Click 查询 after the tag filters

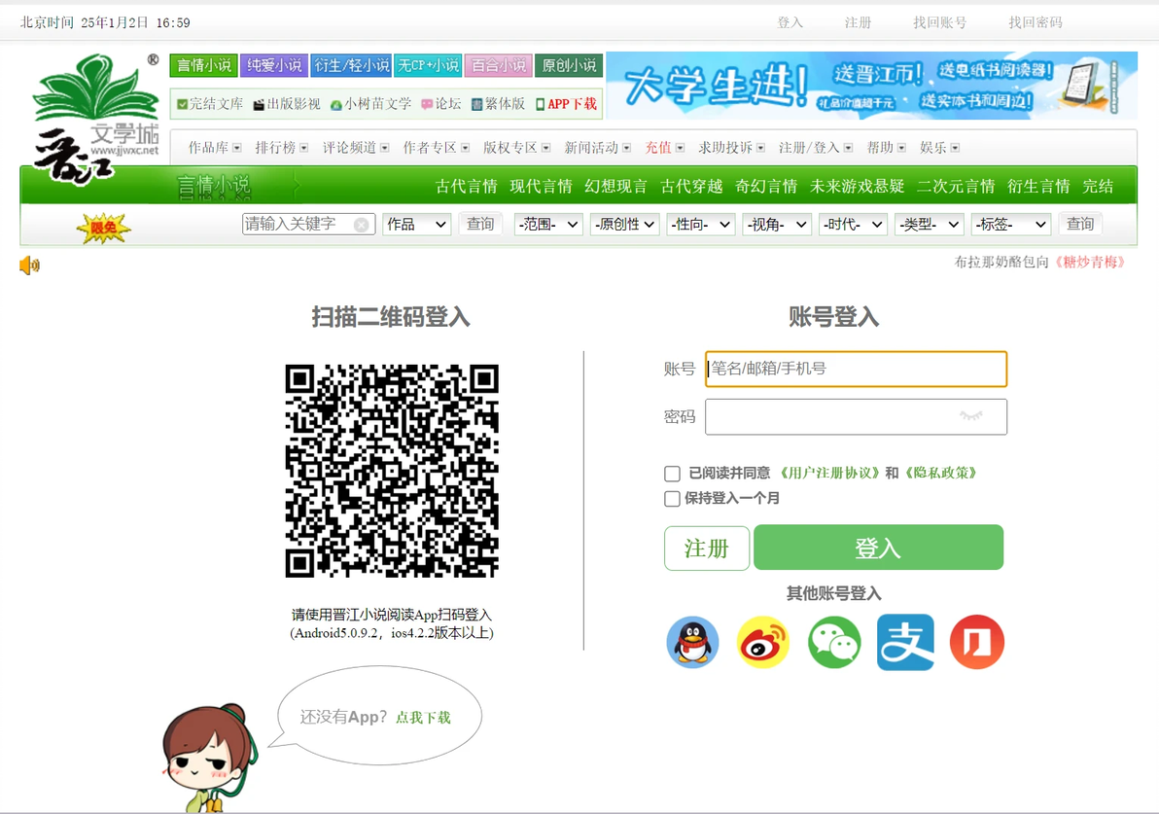click(1080, 224)
